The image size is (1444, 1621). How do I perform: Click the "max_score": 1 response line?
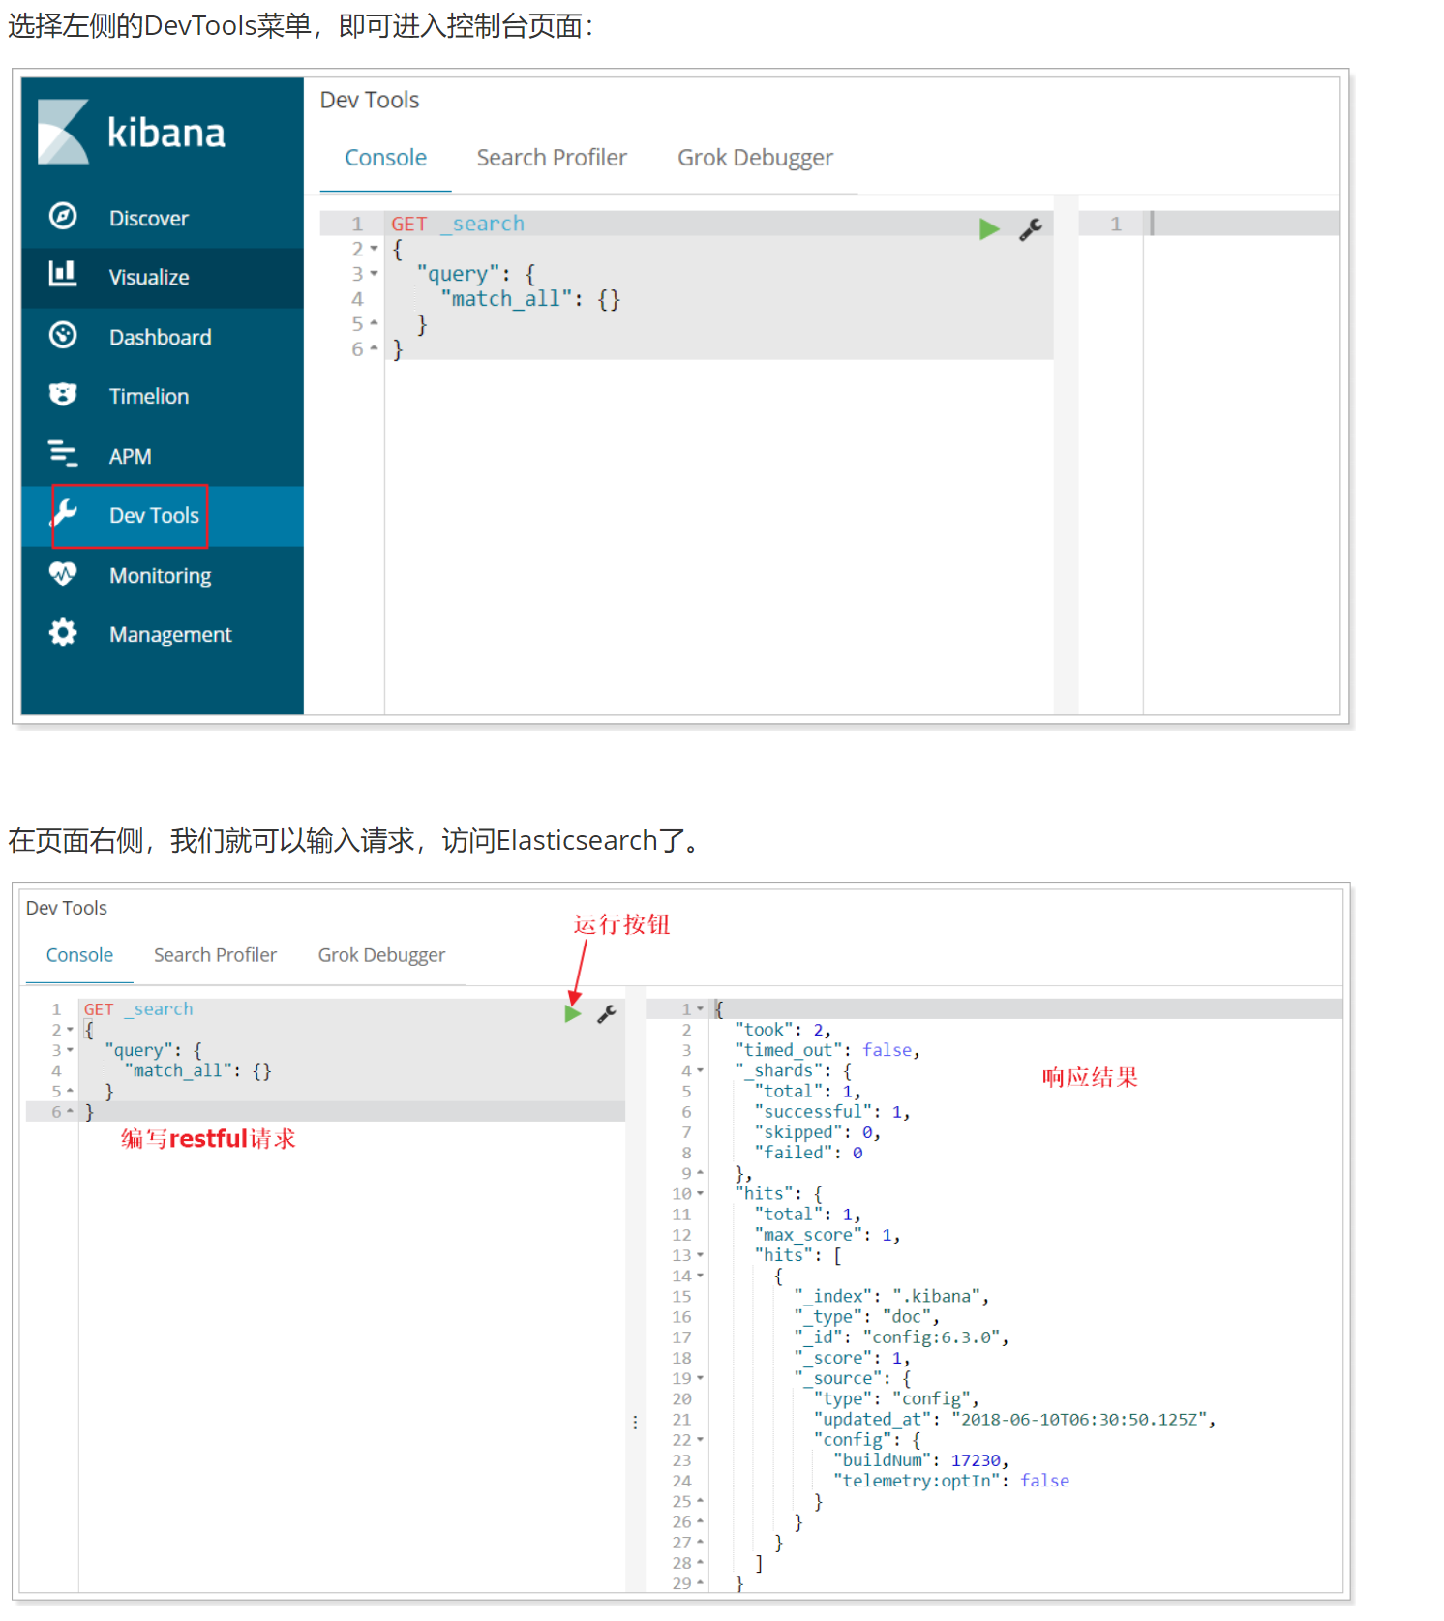point(827,1235)
